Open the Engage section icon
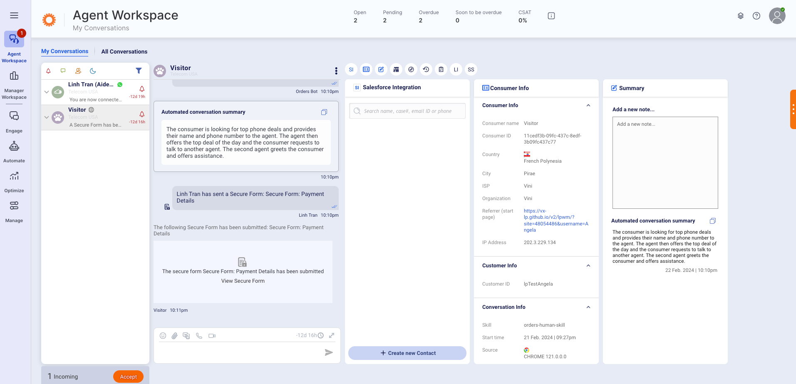The width and height of the screenshot is (796, 384). 14,116
